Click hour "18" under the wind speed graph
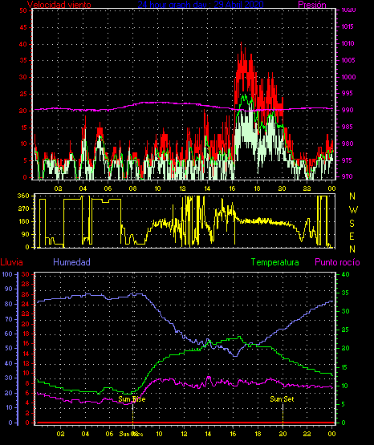The image size is (374, 445). (257, 188)
